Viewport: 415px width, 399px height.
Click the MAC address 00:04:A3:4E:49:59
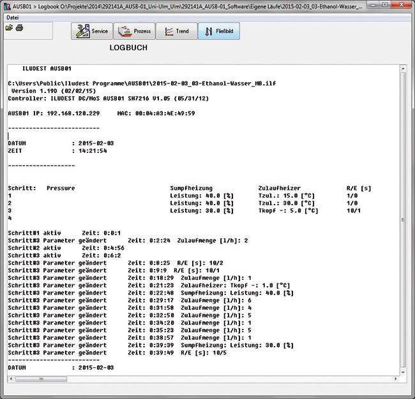[x=165, y=113]
